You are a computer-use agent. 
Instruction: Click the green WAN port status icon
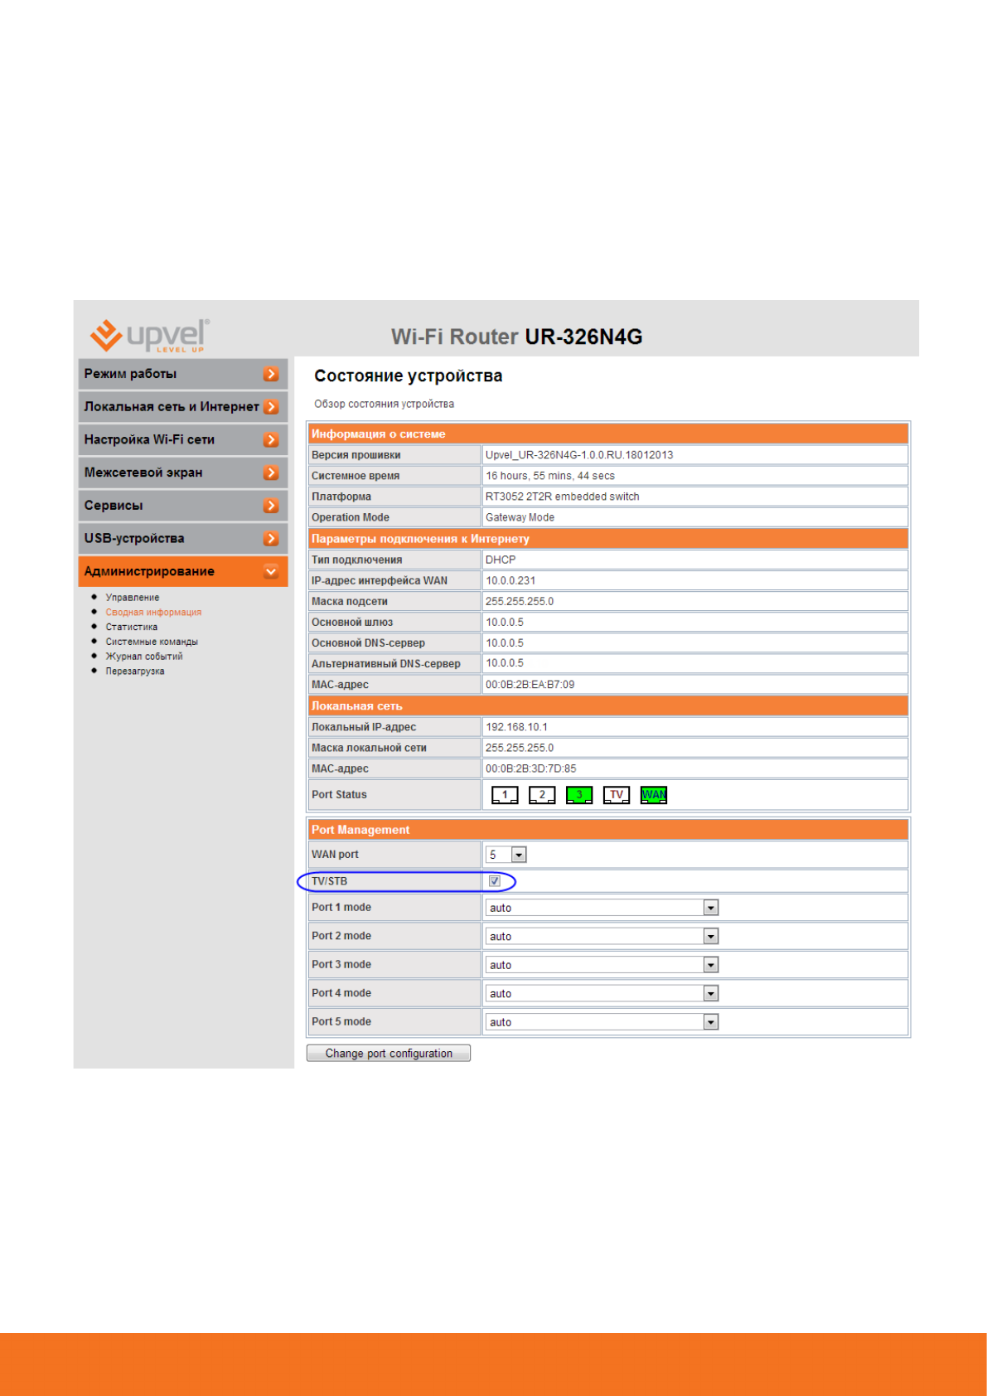[x=654, y=795]
